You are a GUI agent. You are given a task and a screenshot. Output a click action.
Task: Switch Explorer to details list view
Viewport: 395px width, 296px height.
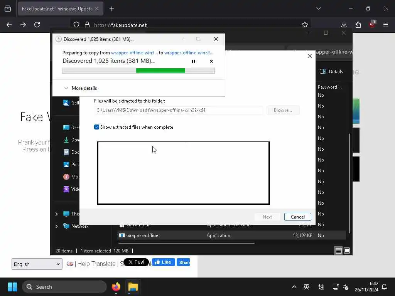coord(338,251)
